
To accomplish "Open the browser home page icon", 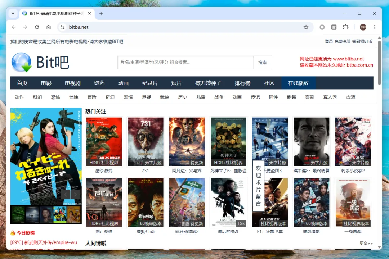I will coord(49,27).
